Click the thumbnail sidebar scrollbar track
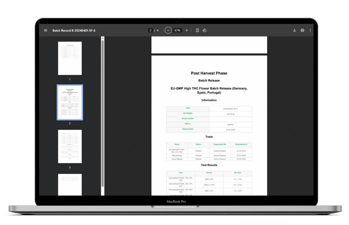Image resolution: width=349 pixels, height=225 pixels. (x=103, y=136)
